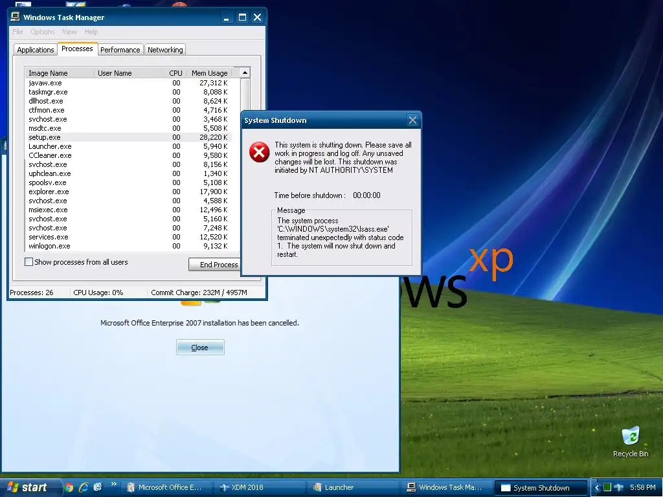This screenshot has width=663, height=497.
Task: Click Time before shutdown countdown 00:00:00
Action: click(x=366, y=195)
